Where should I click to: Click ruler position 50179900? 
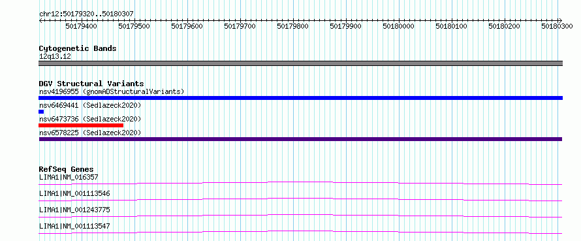[x=346, y=26]
